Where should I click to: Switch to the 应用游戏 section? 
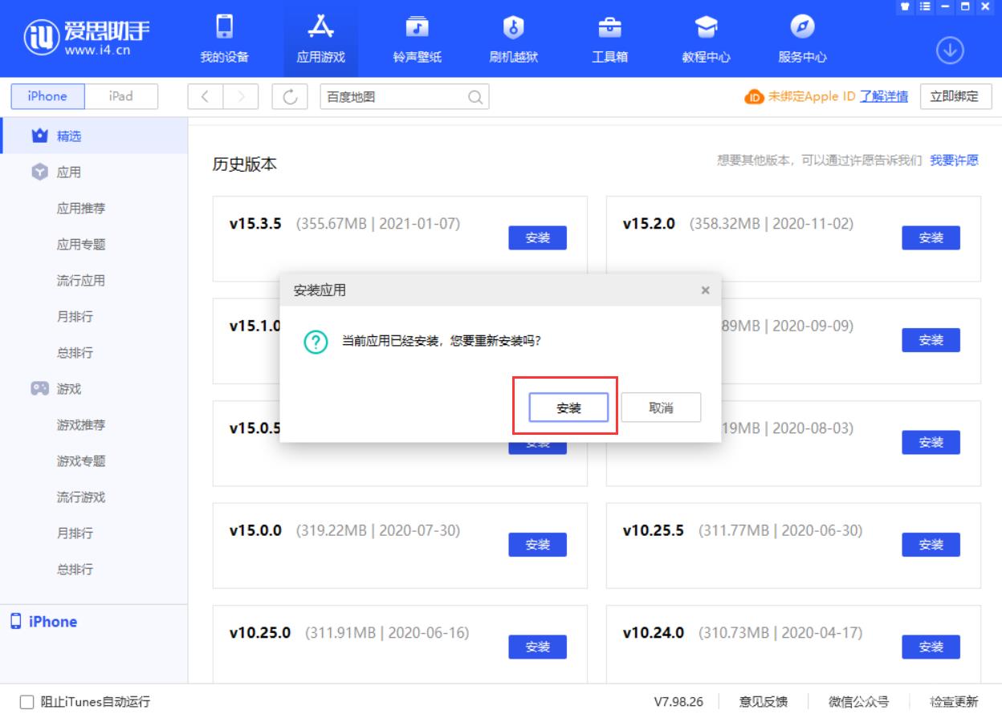point(320,39)
